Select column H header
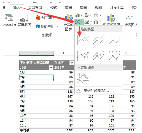 point(126,53)
